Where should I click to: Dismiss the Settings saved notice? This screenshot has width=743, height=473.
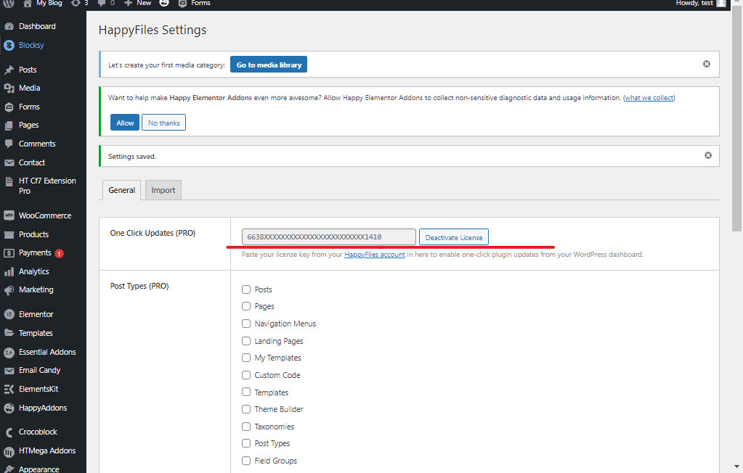(708, 155)
